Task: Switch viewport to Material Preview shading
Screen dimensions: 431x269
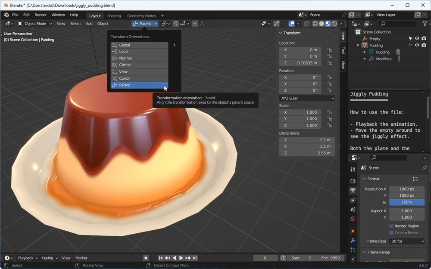Action: point(328,24)
